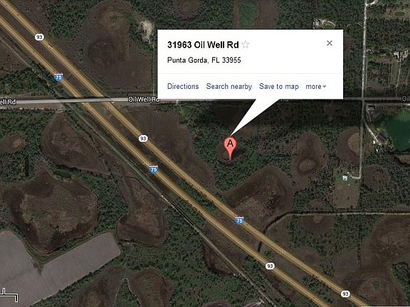Click the Search nearby link
410x307 pixels.
[x=229, y=87]
